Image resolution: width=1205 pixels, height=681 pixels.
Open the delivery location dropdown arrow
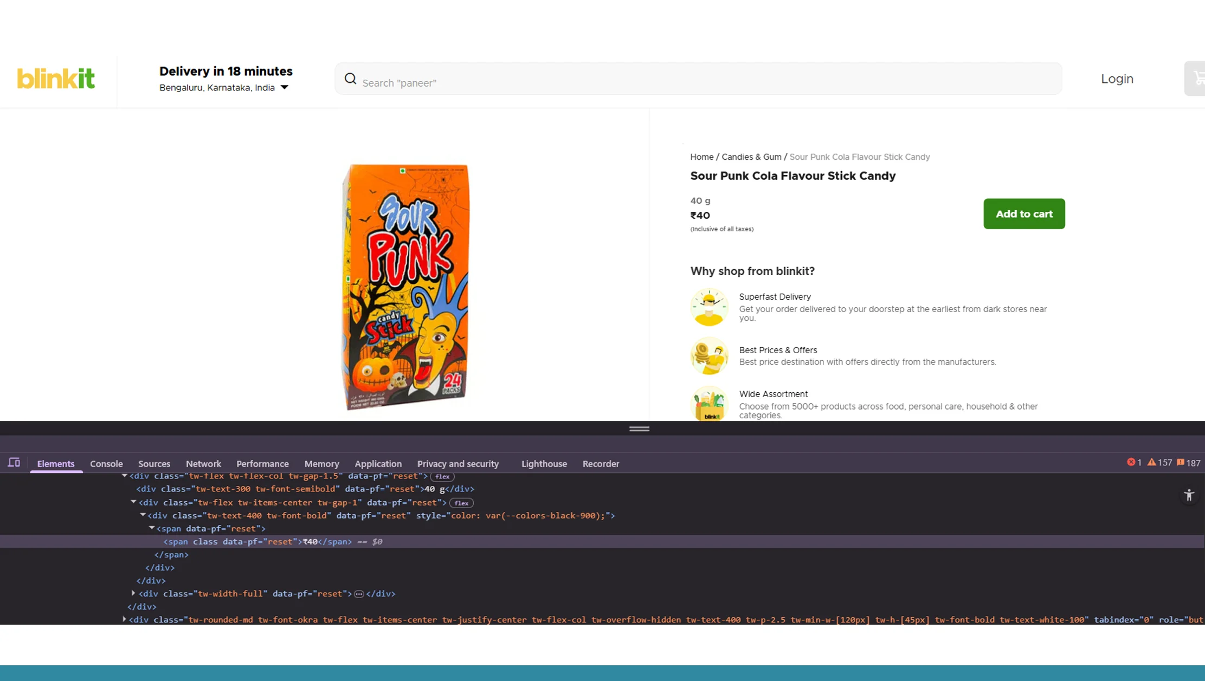point(285,87)
